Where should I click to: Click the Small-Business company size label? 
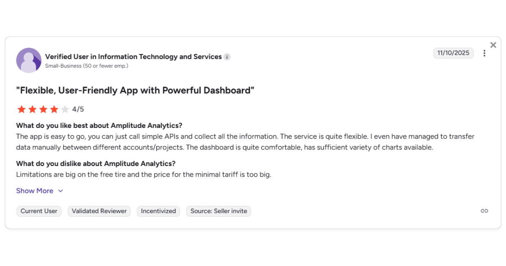tap(86, 66)
